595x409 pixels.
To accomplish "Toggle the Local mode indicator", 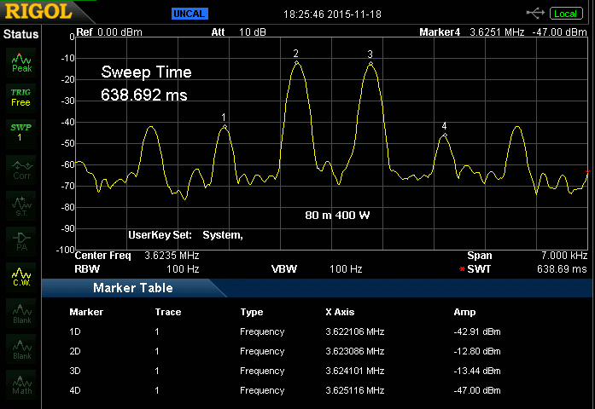I will tap(565, 13).
